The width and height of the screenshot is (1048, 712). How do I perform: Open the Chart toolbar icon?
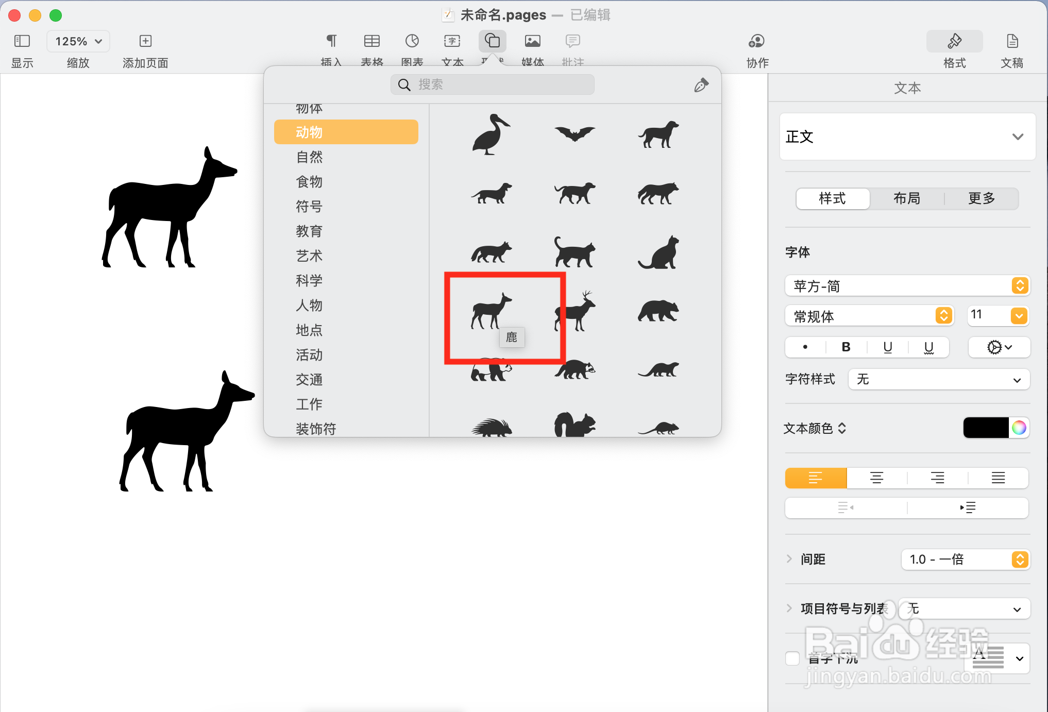pyautogui.click(x=412, y=41)
